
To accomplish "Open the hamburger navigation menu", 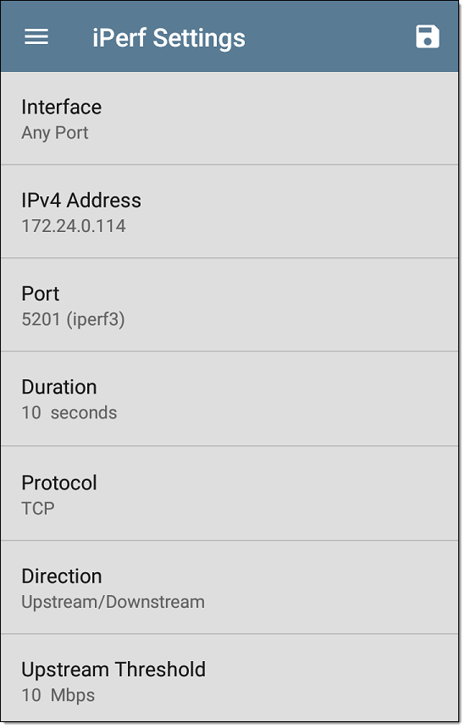I will click(36, 36).
